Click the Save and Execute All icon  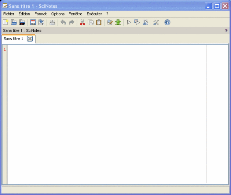pos(146,22)
